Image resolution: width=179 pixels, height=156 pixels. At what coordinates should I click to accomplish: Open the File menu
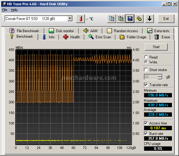(5, 10)
